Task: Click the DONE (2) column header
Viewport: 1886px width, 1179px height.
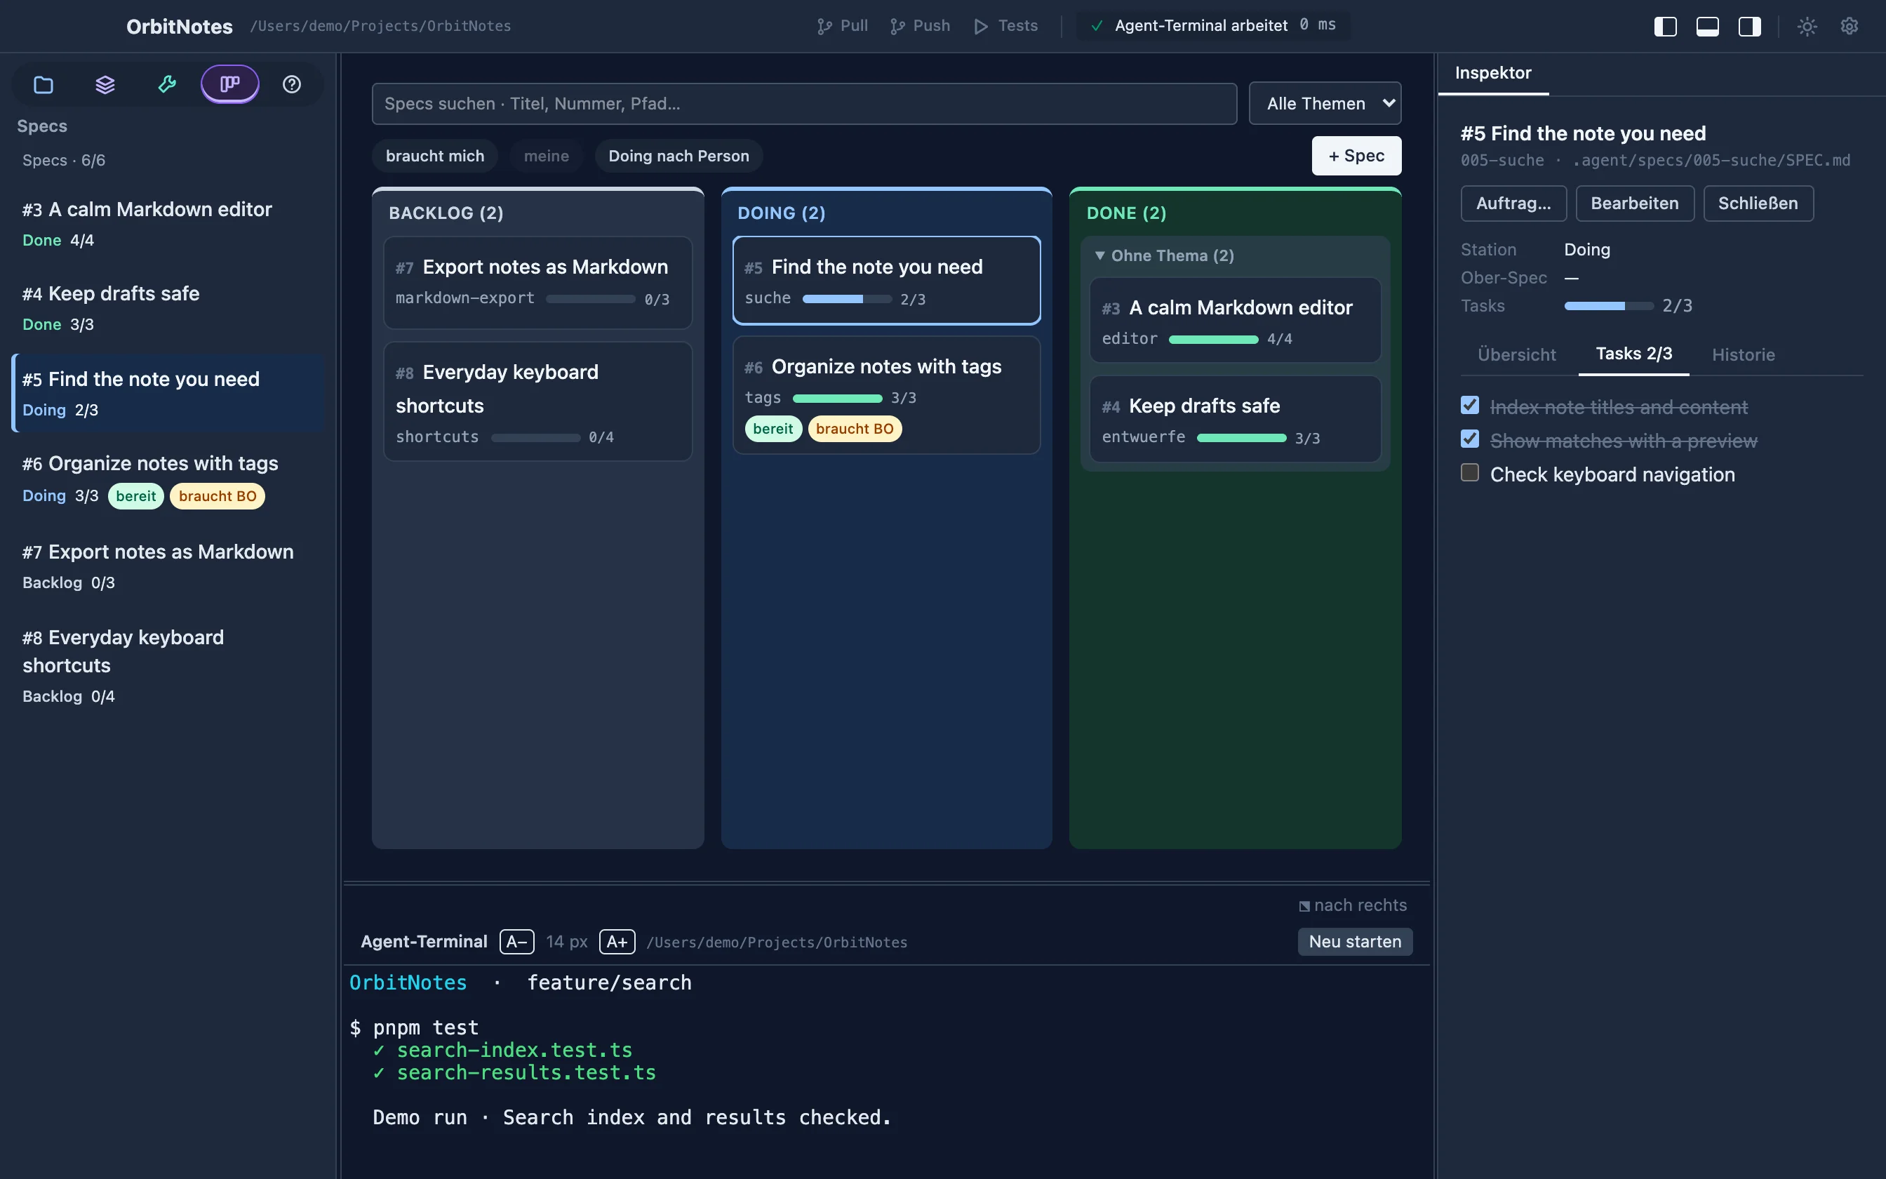Action: point(1126,213)
